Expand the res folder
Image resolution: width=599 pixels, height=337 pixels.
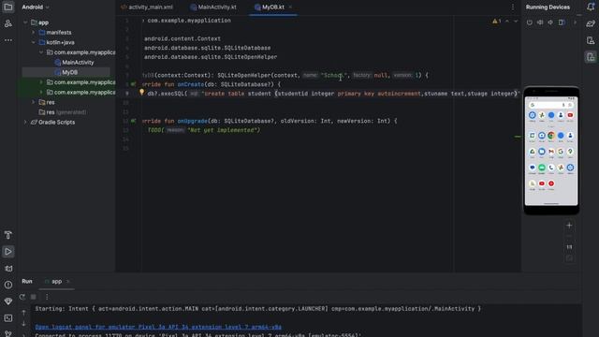point(34,102)
